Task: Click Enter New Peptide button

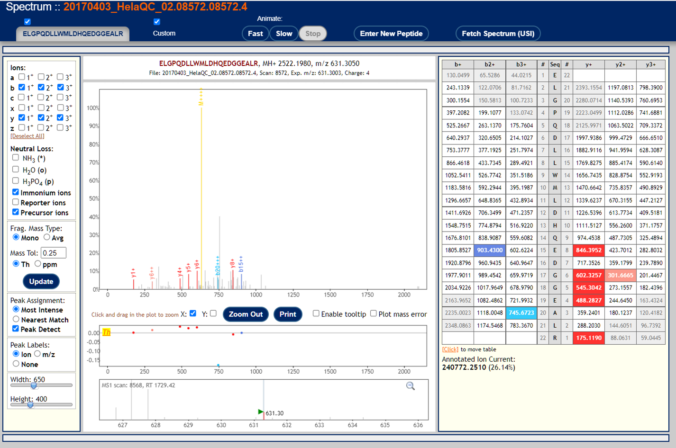Action: (391, 34)
